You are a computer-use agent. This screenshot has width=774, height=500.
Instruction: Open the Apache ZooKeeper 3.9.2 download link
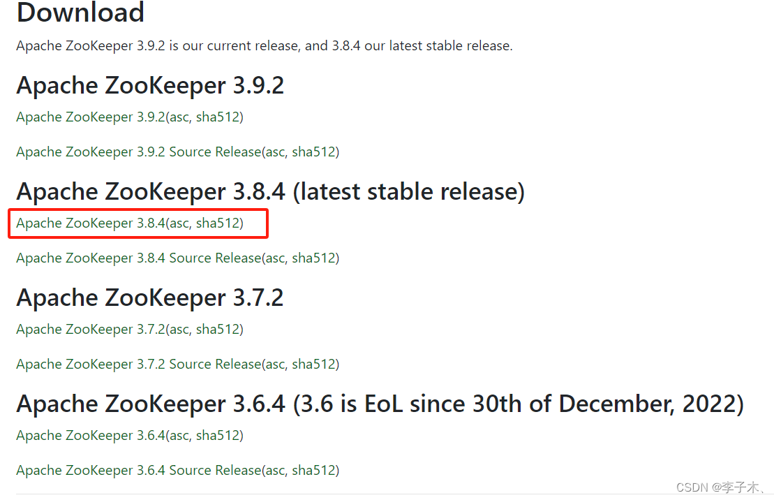91,117
